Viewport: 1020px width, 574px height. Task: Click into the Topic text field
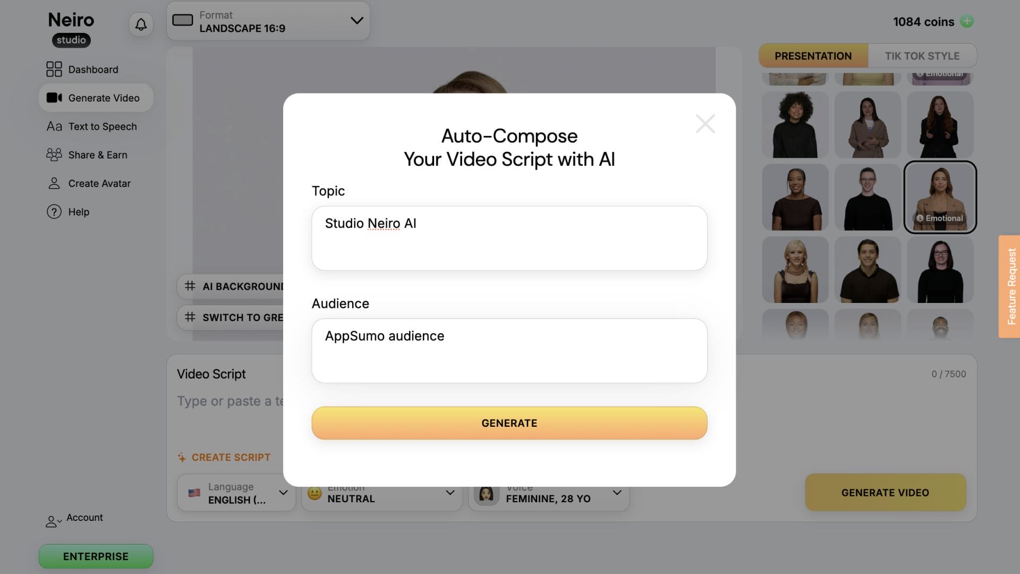tap(509, 238)
